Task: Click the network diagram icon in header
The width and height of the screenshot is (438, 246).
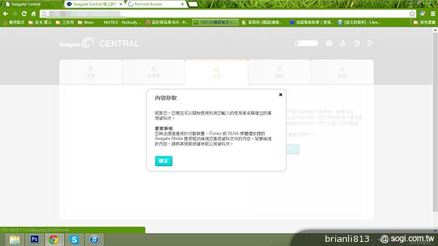Action: [x=343, y=43]
